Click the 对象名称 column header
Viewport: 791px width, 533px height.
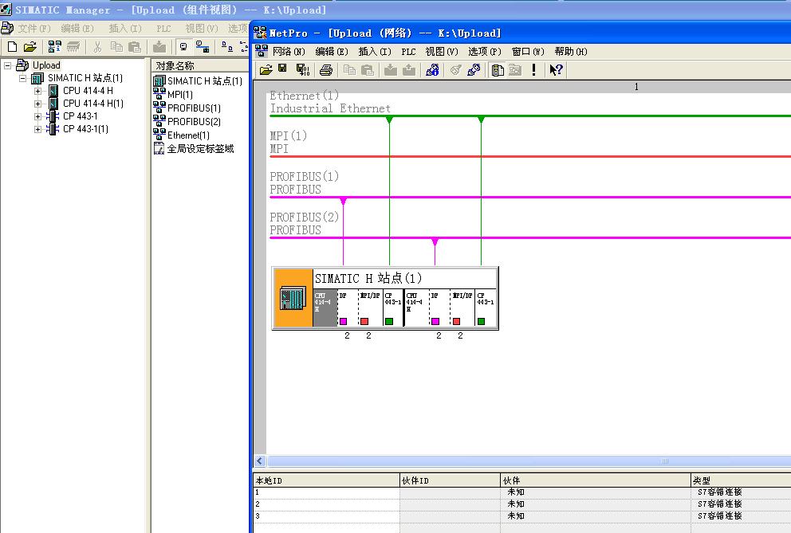(x=200, y=65)
